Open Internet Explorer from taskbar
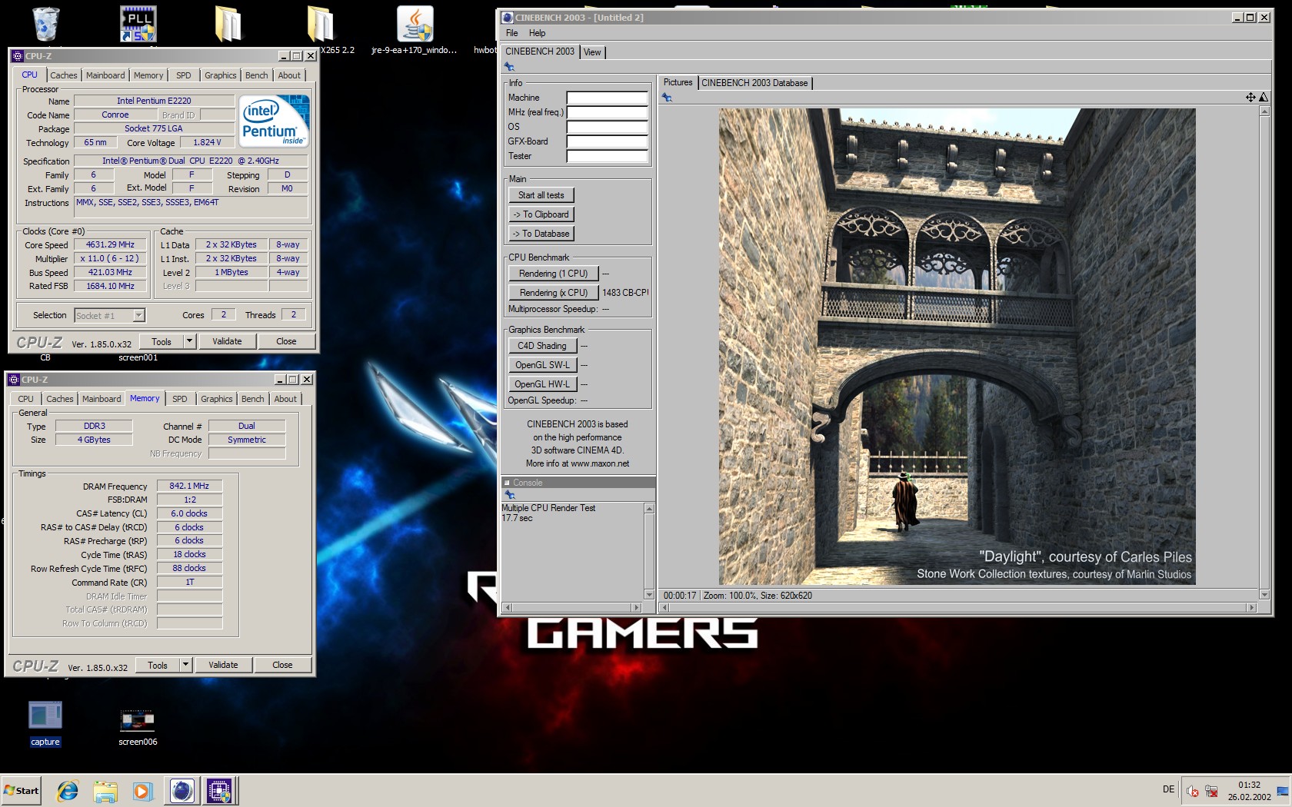The width and height of the screenshot is (1292, 807). pos(68,790)
